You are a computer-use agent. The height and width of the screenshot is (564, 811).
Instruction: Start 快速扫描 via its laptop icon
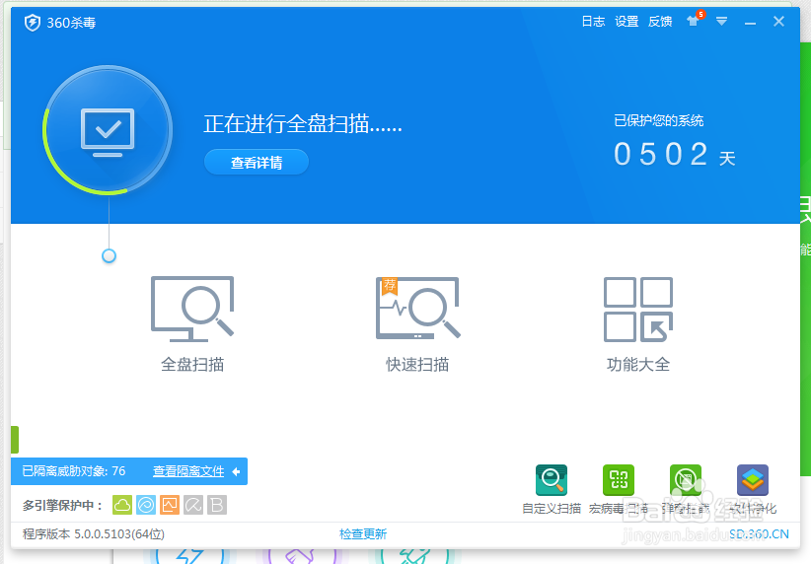point(418,308)
